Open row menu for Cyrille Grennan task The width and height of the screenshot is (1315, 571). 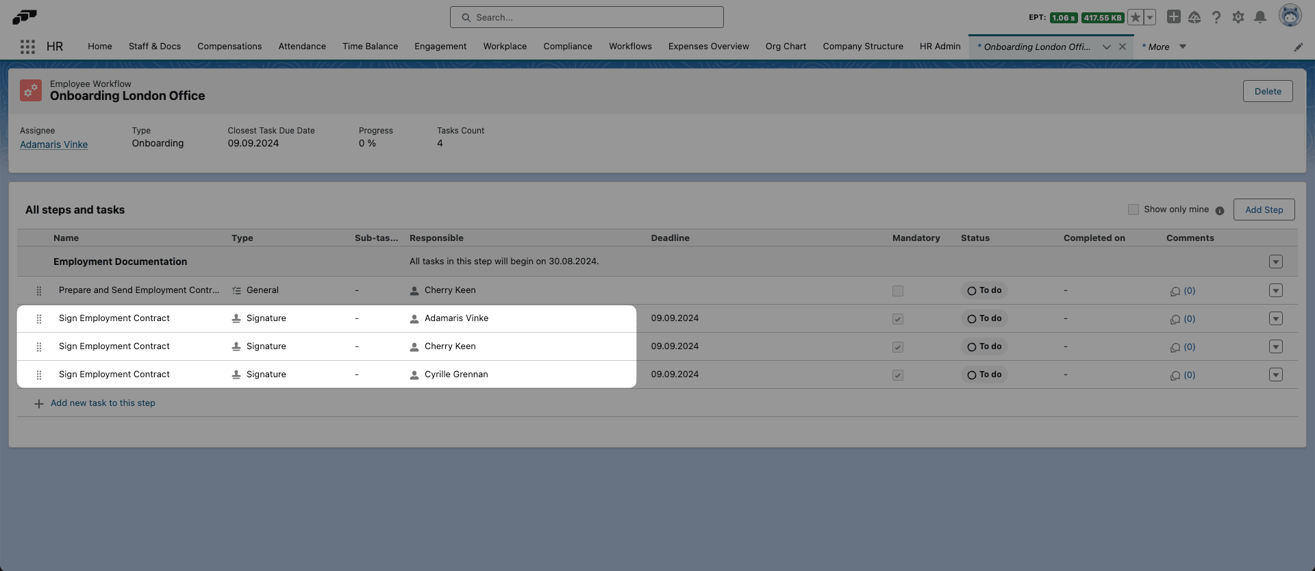point(1276,375)
